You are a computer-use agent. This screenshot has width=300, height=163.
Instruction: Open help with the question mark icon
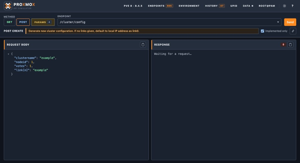292,6
